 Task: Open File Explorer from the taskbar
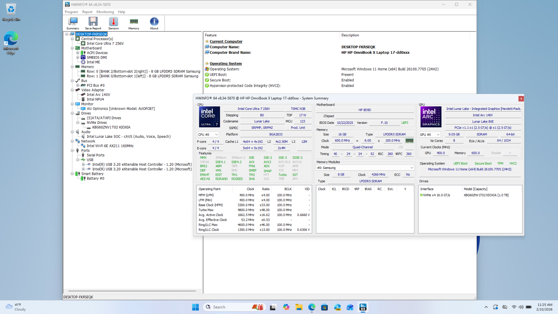(299, 307)
